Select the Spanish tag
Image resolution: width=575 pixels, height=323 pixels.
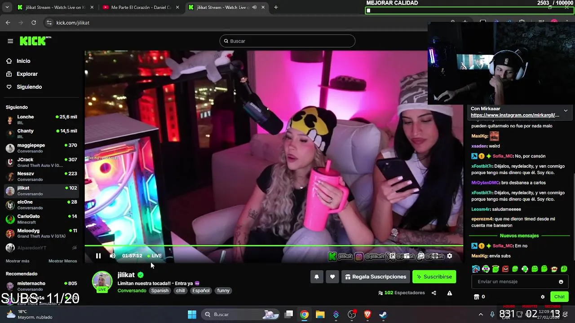click(x=159, y=291)
